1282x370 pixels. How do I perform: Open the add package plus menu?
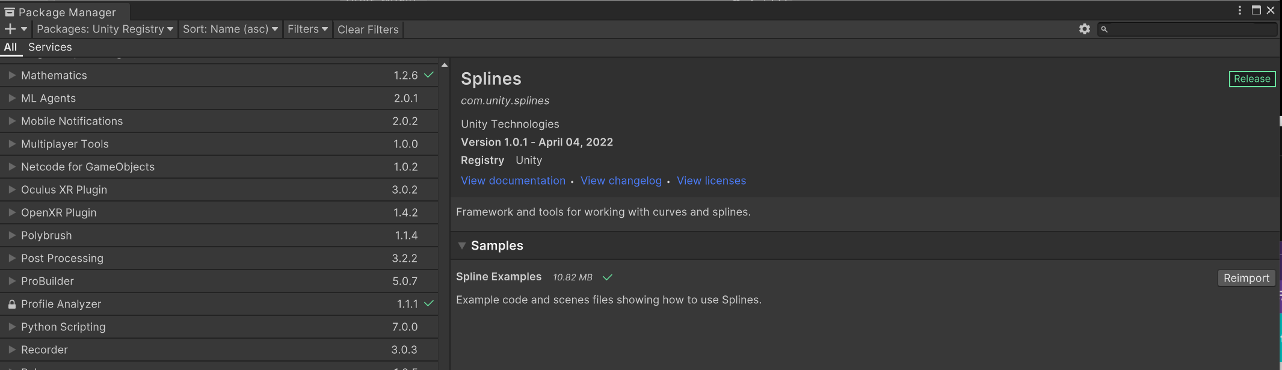16,29
